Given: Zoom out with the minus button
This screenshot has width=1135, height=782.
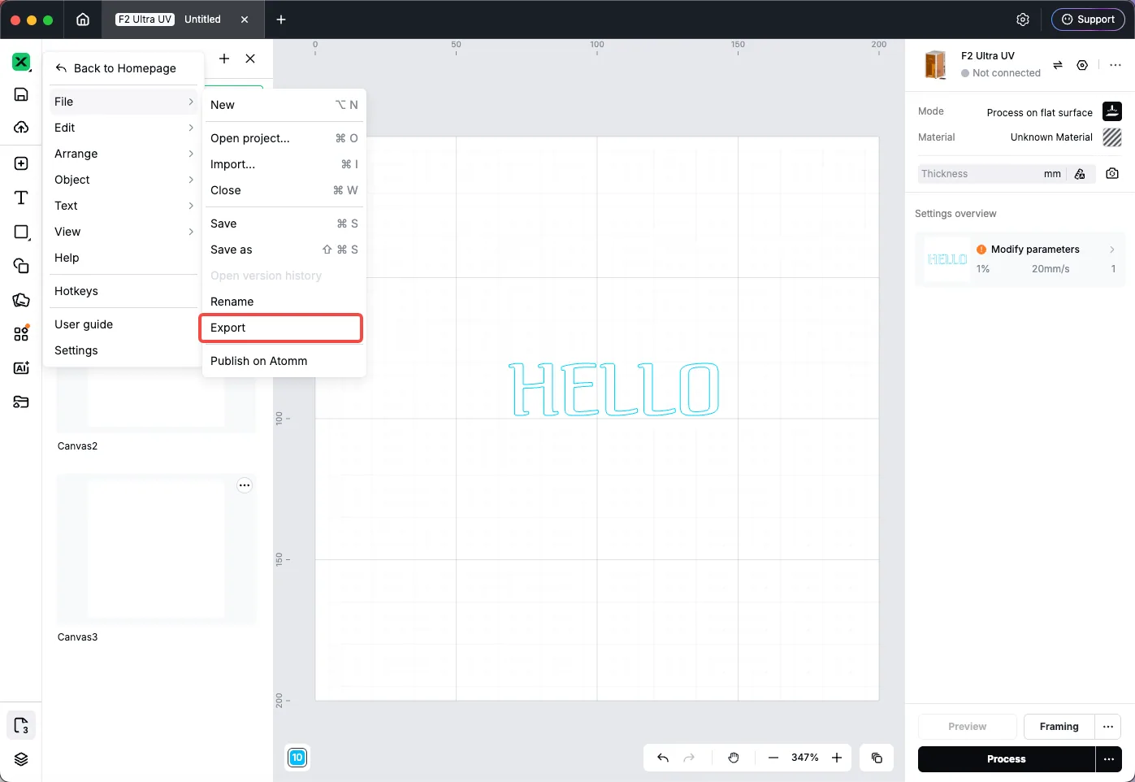Looking at the screenshot, I should pos(773,758).
